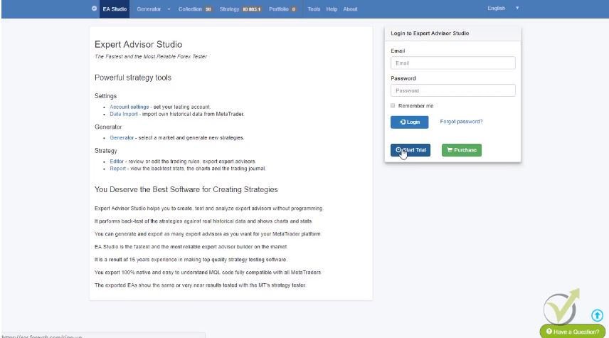Click the Strategy ID badge
The height and width of the screenshot is (338, 609).
coord(252,9)
